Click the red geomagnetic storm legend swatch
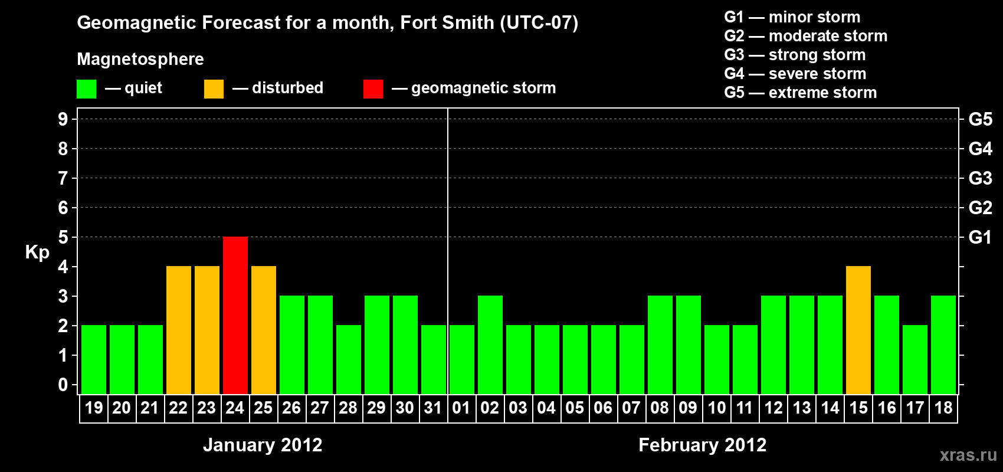1003x472 pixels. pos(373,89)
